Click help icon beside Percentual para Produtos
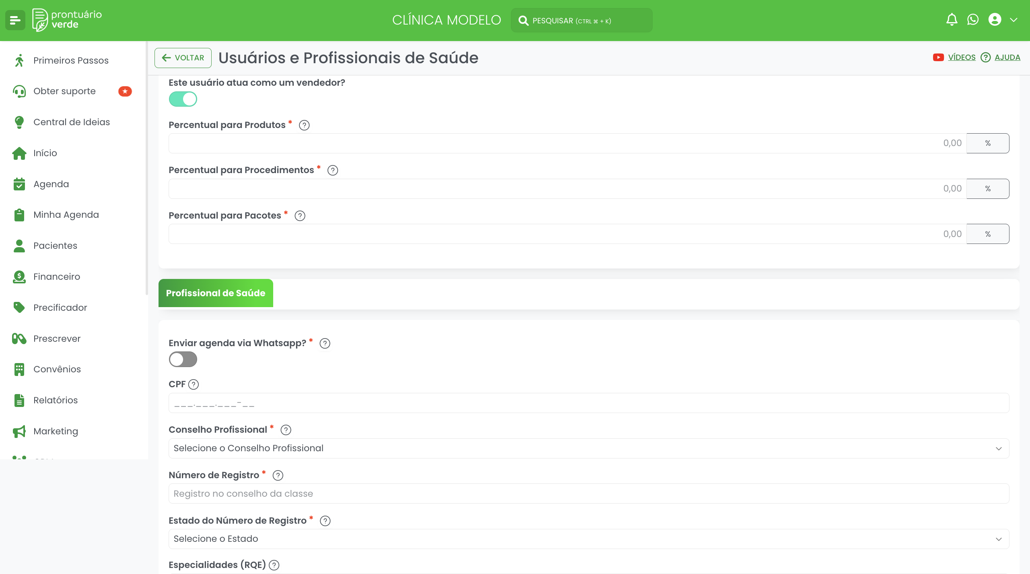This screenshot has width=1030, height=574. (305, 125)
